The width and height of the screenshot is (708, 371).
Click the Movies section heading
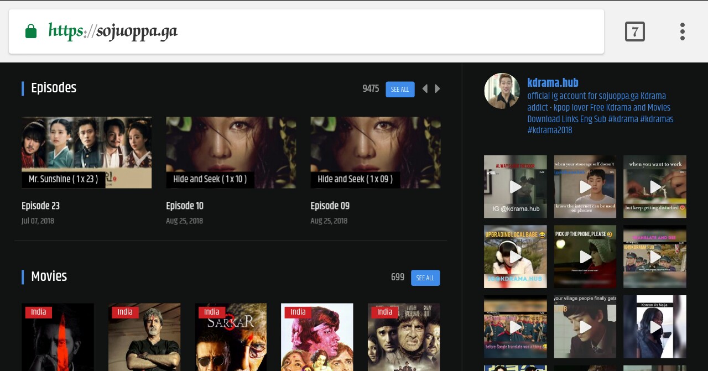[x=49, y=276]
